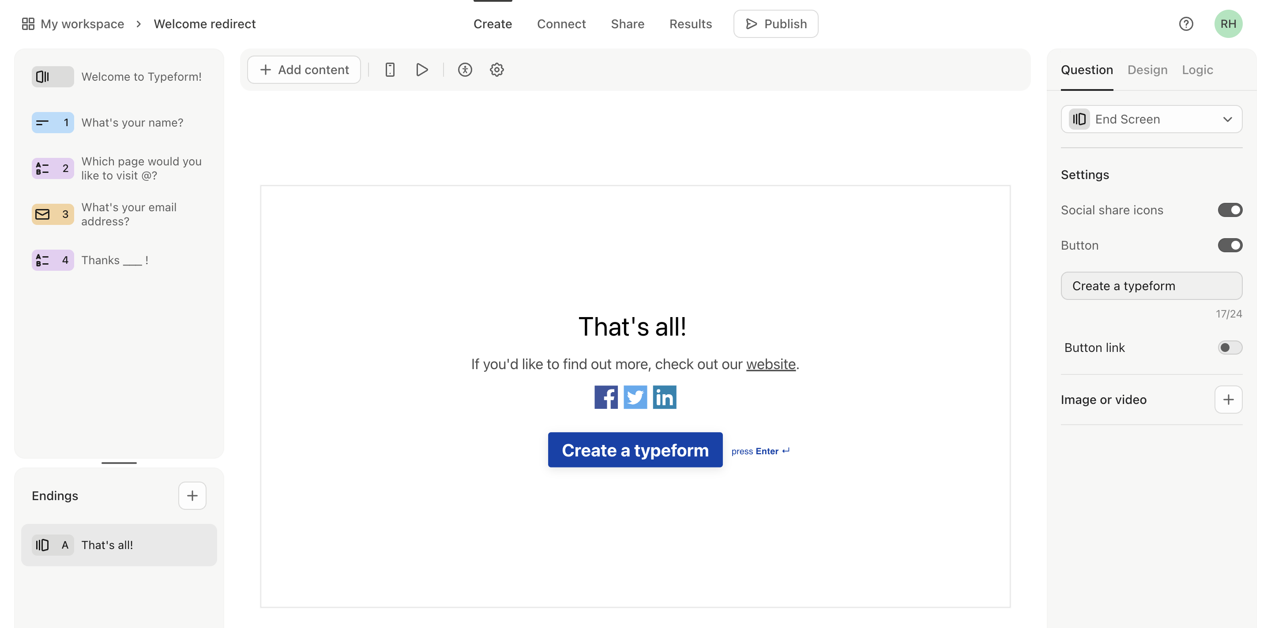Open form settings gear icon

pyautogui.click(x=497, y=70)
